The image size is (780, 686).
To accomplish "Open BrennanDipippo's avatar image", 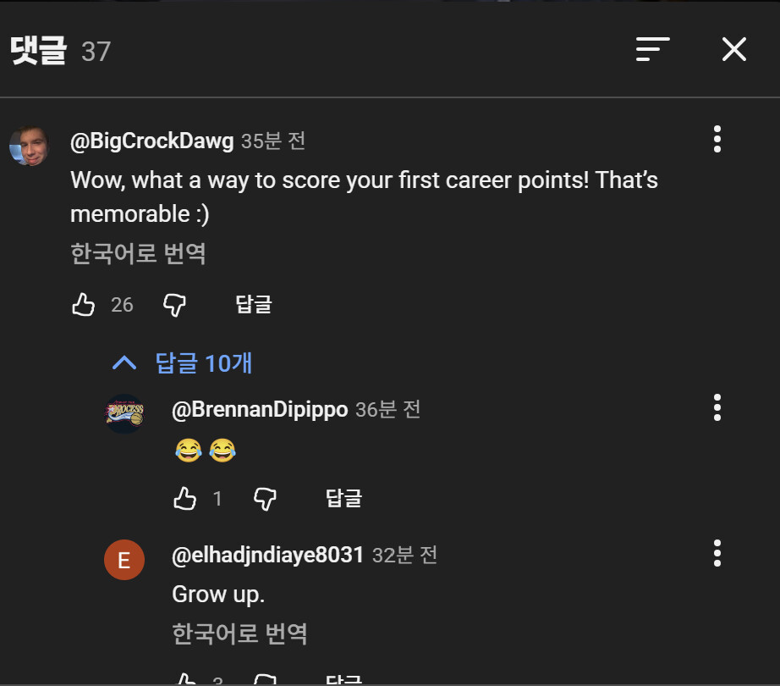I will (124, 414).
